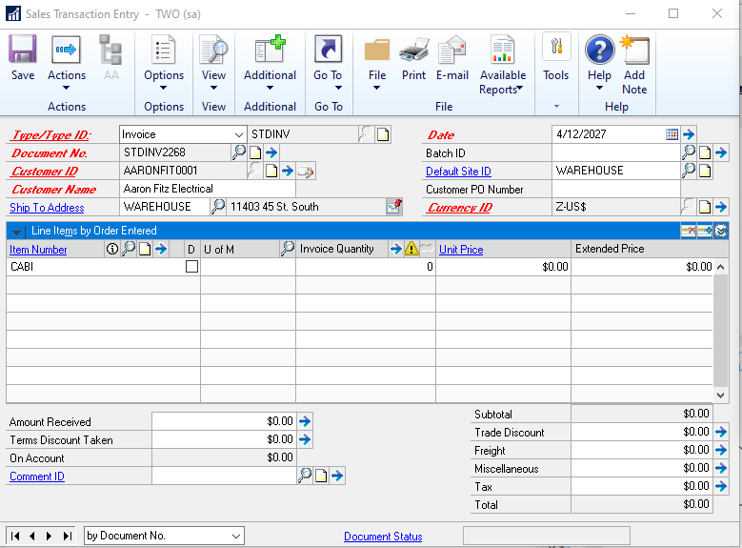Open the Unit Price link

461,250
